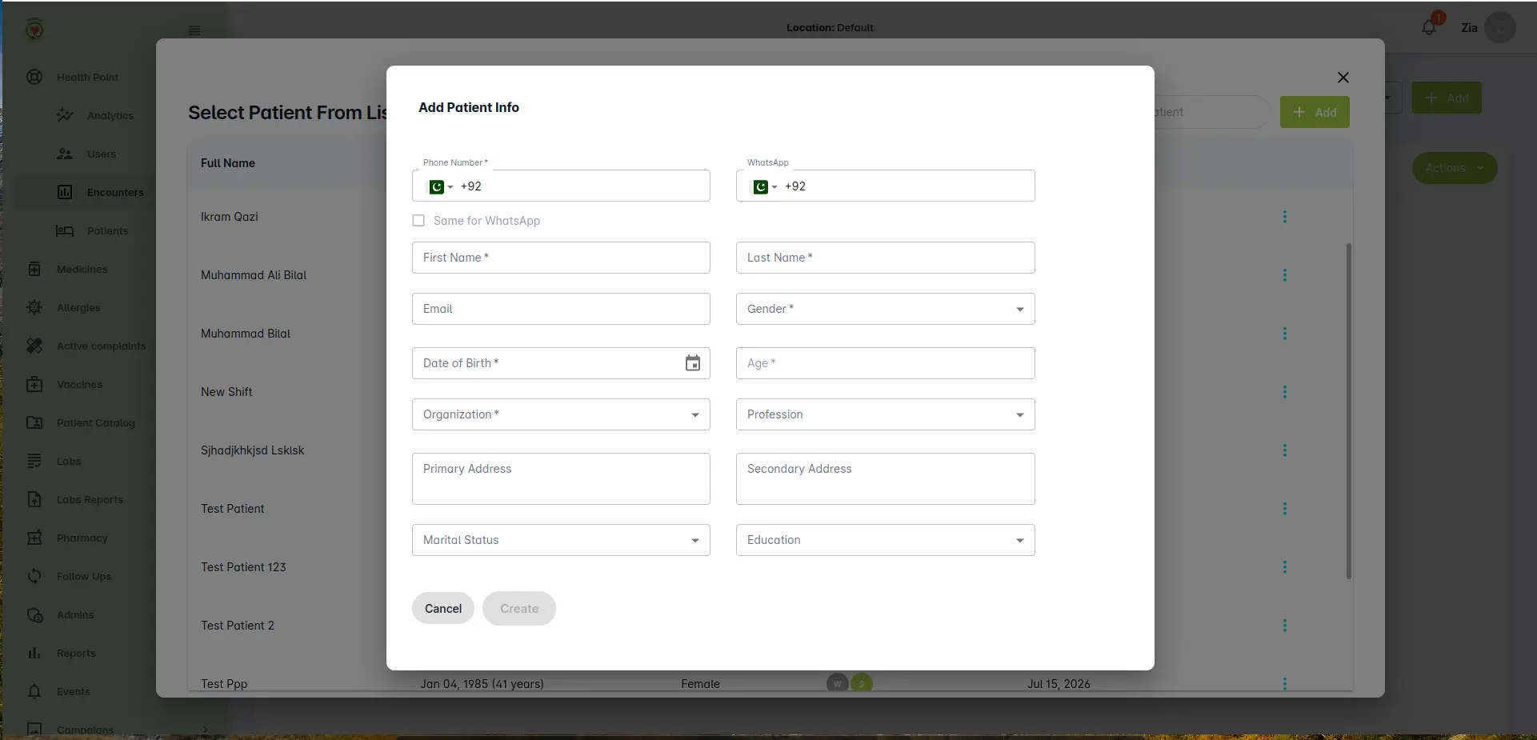1537x740 pixels.
Task: Click the Vaccines sidebar icon
Action: pos(34,385)
